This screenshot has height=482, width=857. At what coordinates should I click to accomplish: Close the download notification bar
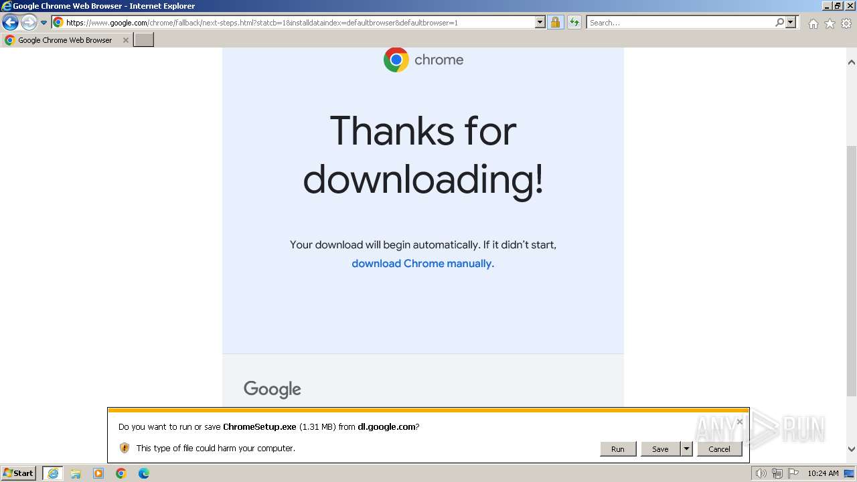(x=739, y=422)
